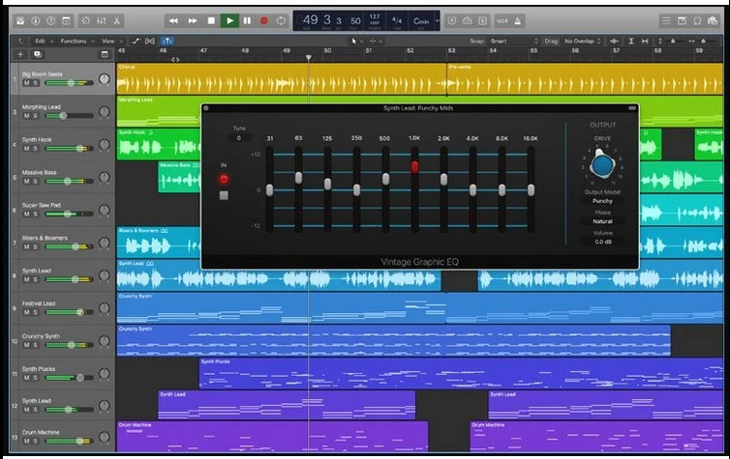Click the Tune value field in EQ

238,138
